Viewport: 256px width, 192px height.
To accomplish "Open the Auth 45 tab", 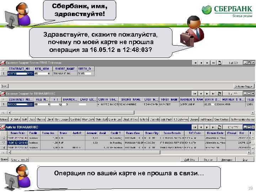I will 144,119.
